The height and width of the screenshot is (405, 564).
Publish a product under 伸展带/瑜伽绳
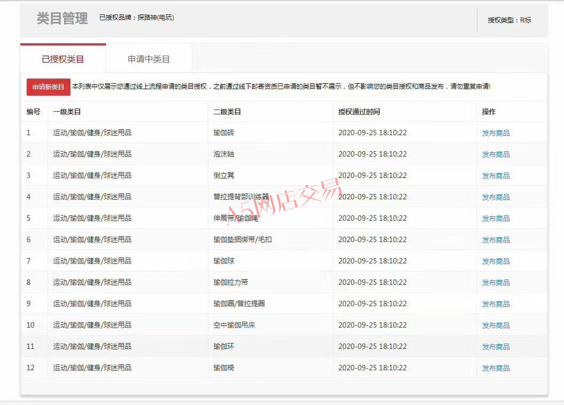495,219
